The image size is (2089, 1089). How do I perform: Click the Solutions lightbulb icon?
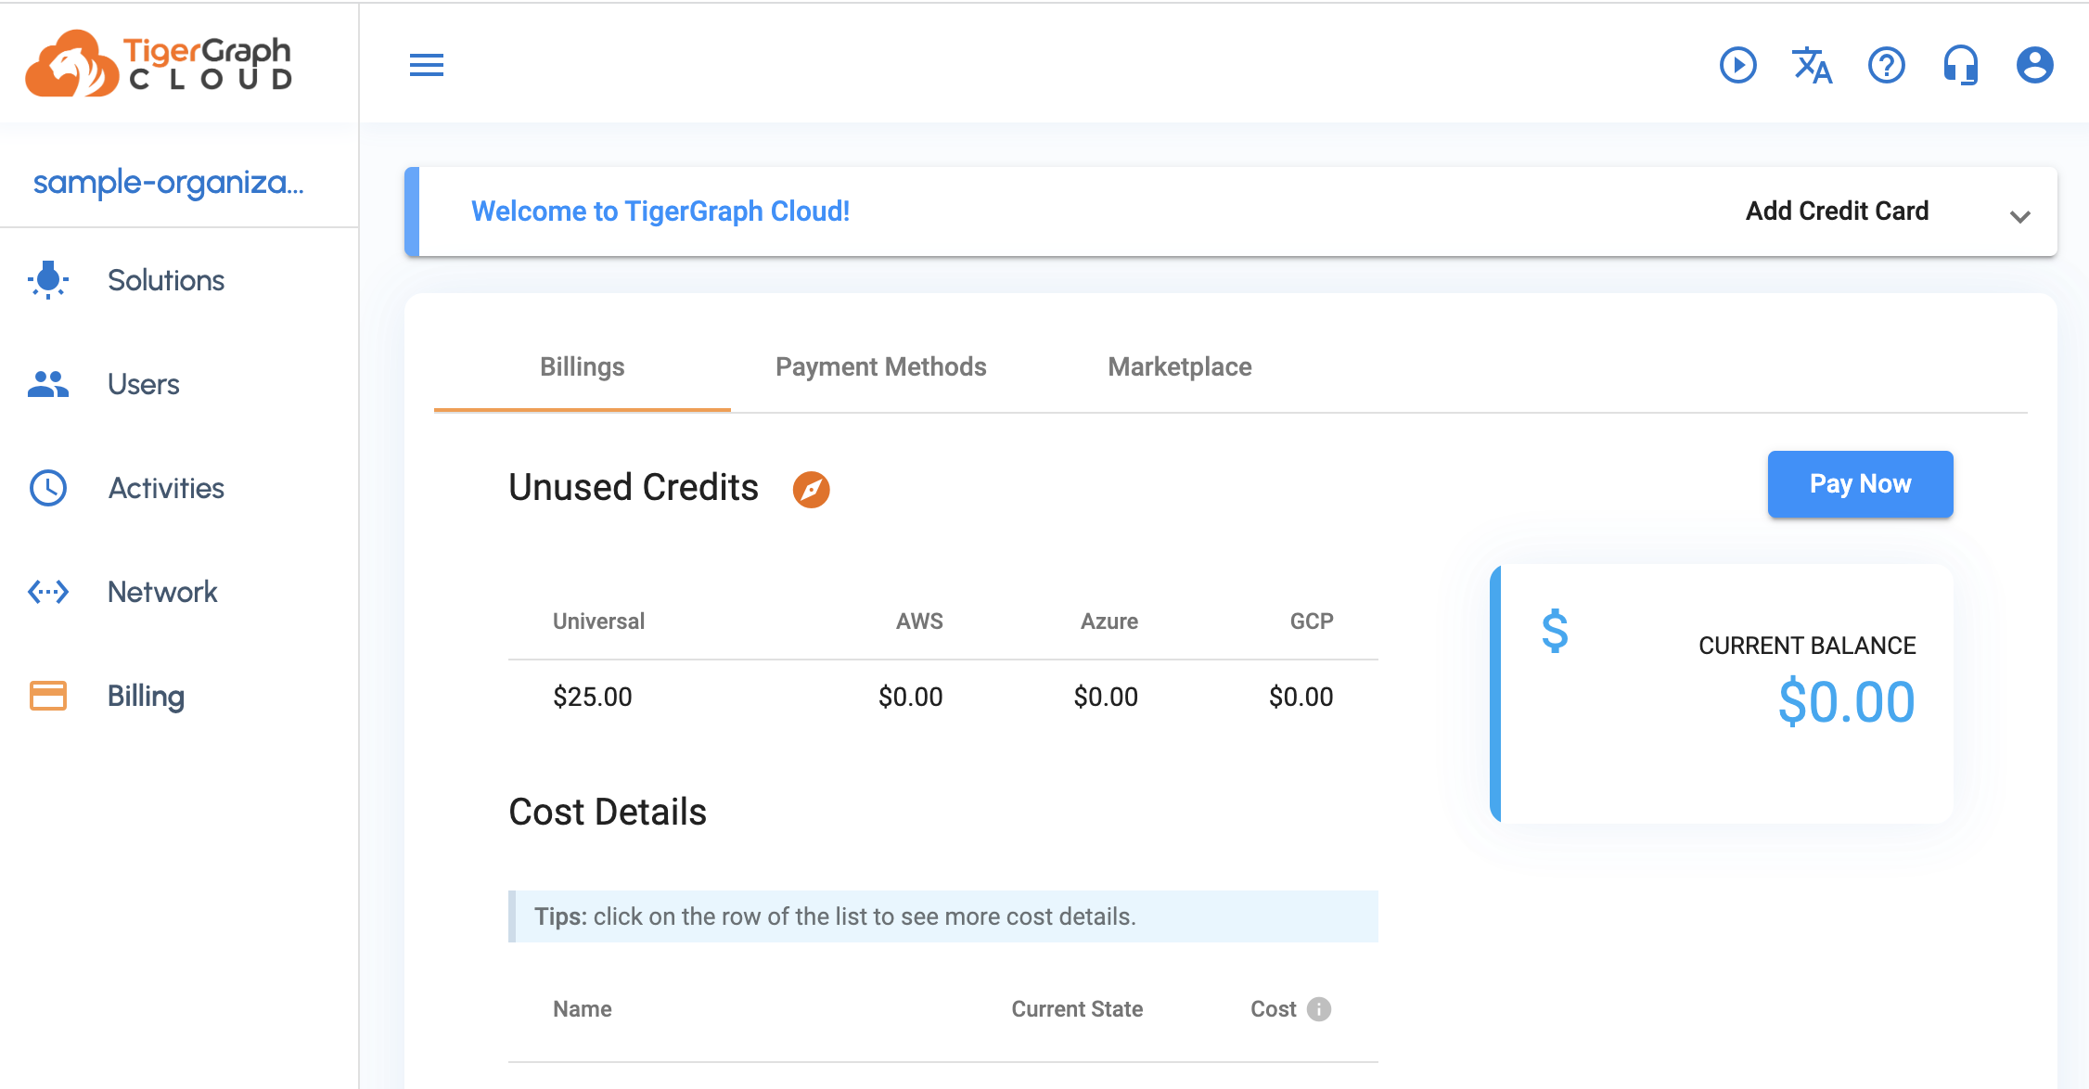pyautogui.click(x=48, y=280)
